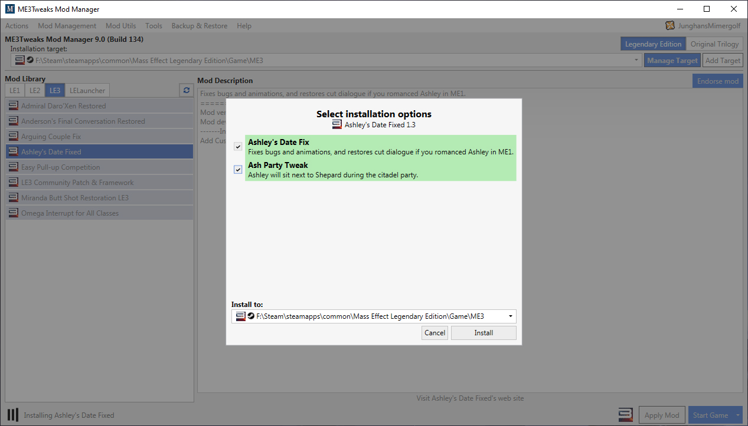Screen dimensions: 748x426
Task: Click the Steam icon in the Installation target bar
Action: 30,60
